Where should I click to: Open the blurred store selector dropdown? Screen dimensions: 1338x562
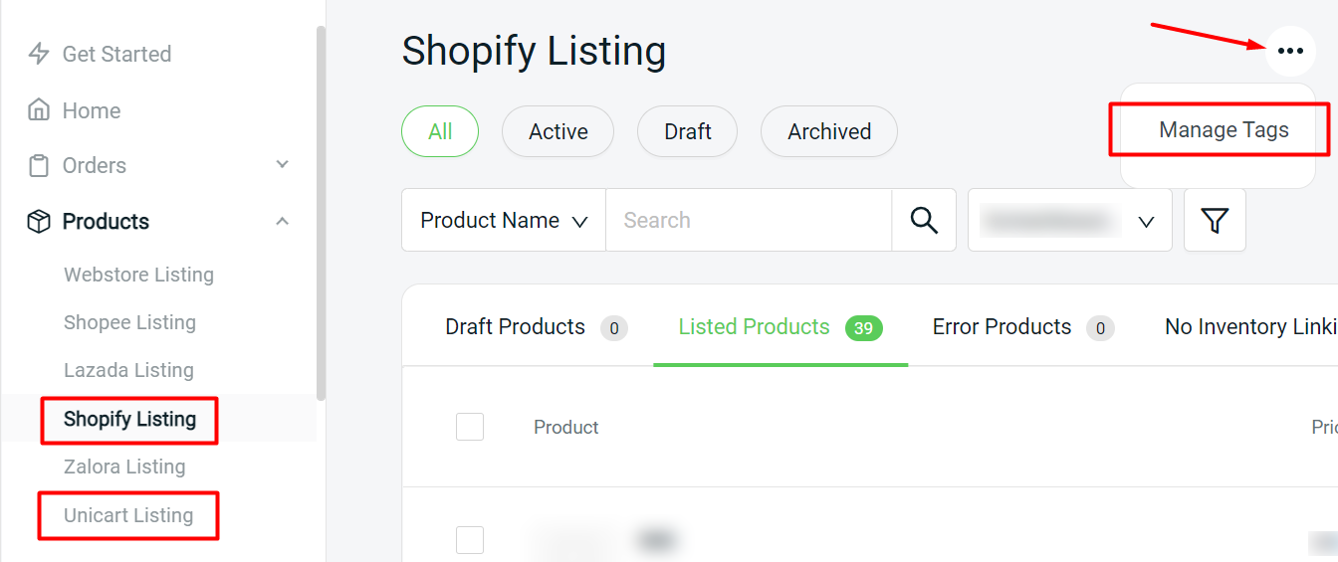pyautogui.click(x=1069, y=220)
